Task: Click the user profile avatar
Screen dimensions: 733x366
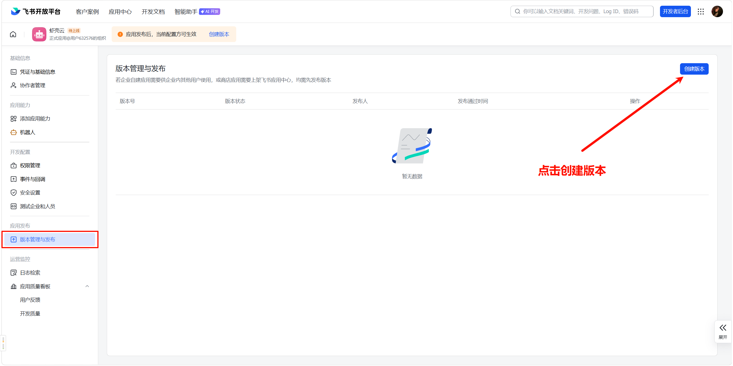Action: click(717, 11)
